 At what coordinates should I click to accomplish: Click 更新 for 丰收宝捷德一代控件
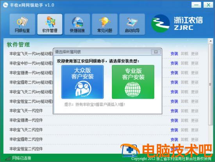pos(195,120)
